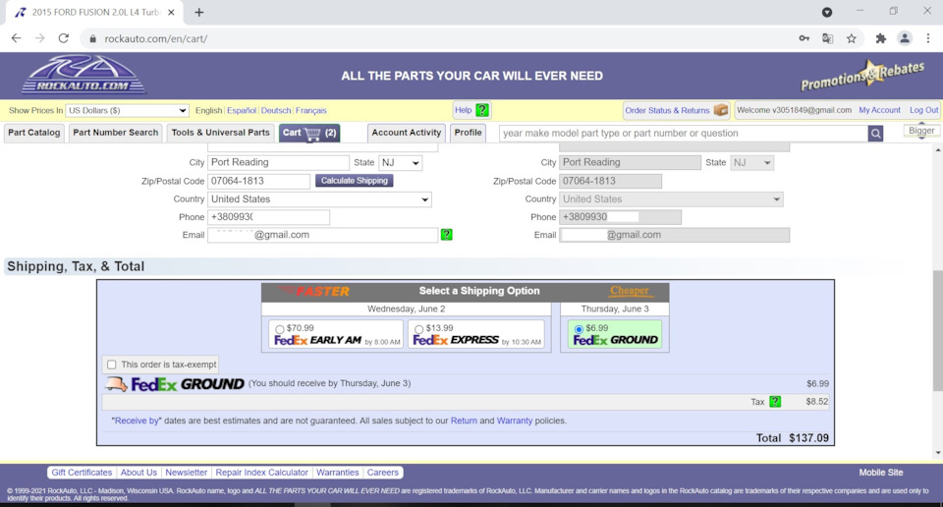Screen dimensions: 943x507
Task: Click the saved password key icon
Action: (x=804, y=38)
